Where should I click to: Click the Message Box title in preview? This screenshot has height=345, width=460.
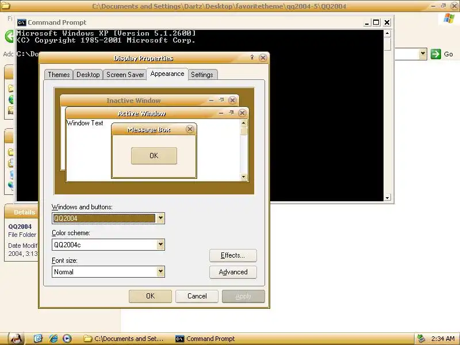pos(149,130)
